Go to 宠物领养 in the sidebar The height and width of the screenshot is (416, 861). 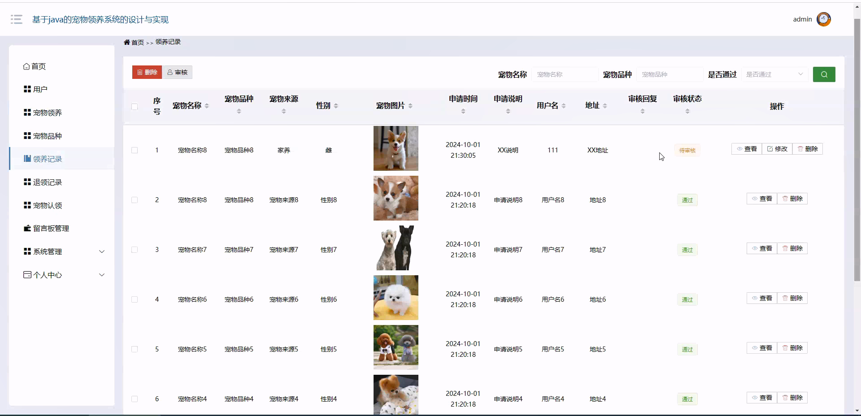pos(61,113)
